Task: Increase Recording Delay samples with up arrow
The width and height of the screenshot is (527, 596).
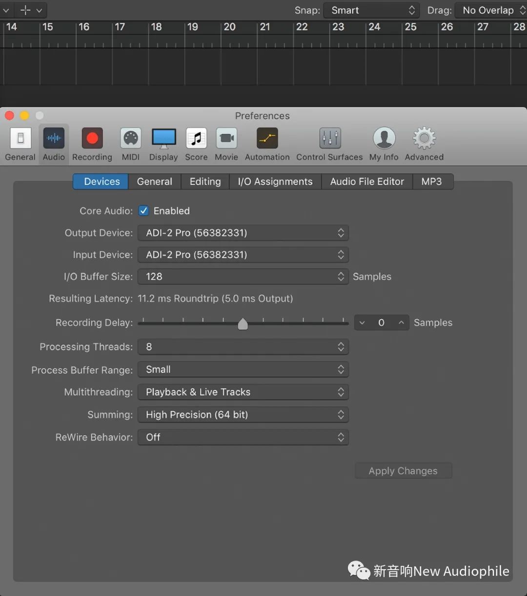Action: 401,323
